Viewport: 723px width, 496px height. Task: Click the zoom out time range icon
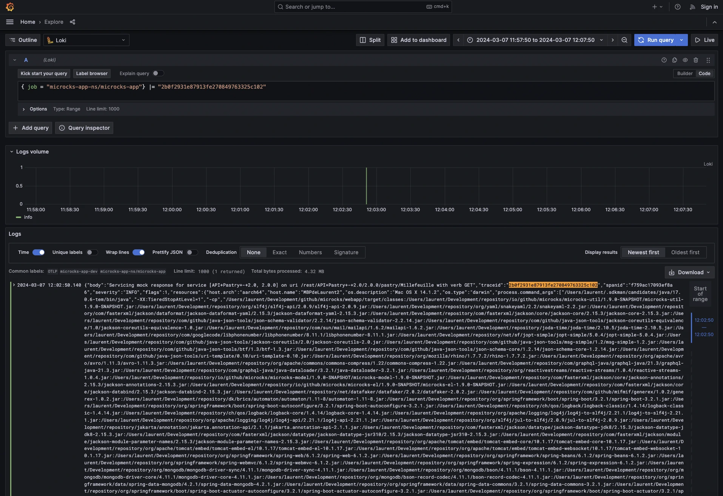pos(624,40)
